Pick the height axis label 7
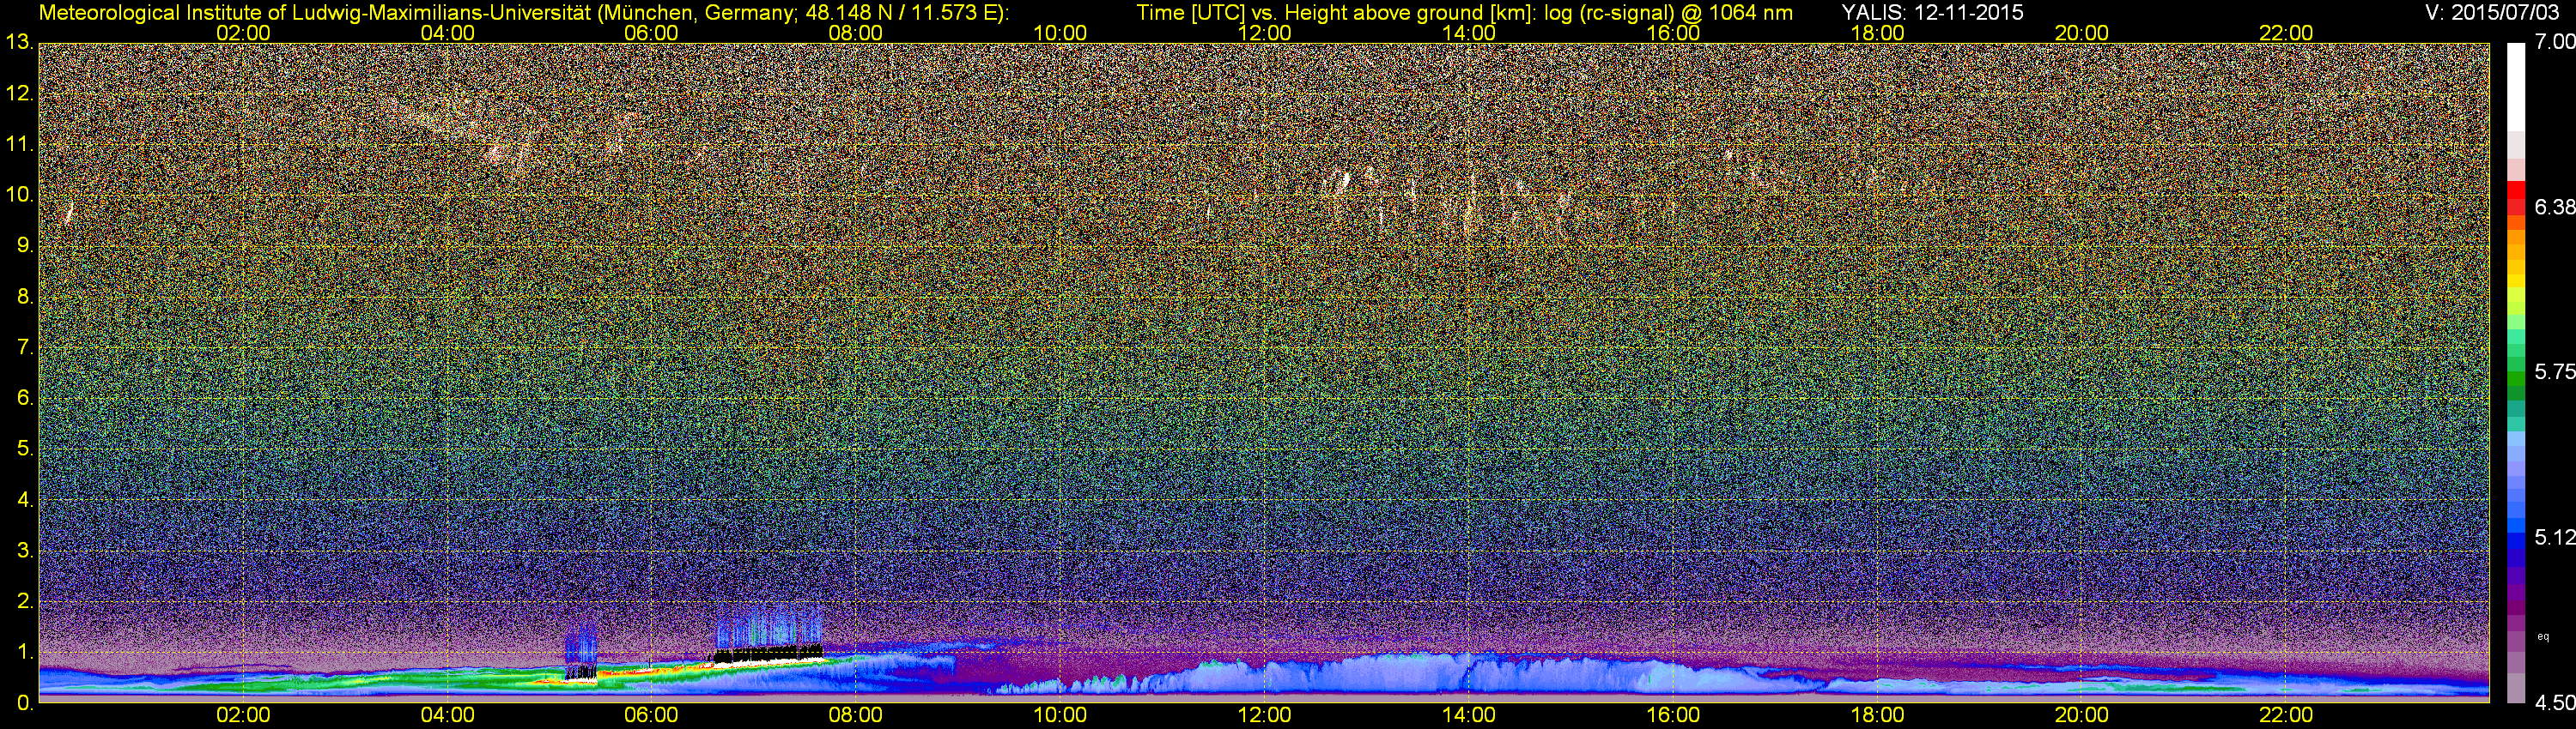The image size is (2576, 729). coord(25,347)
